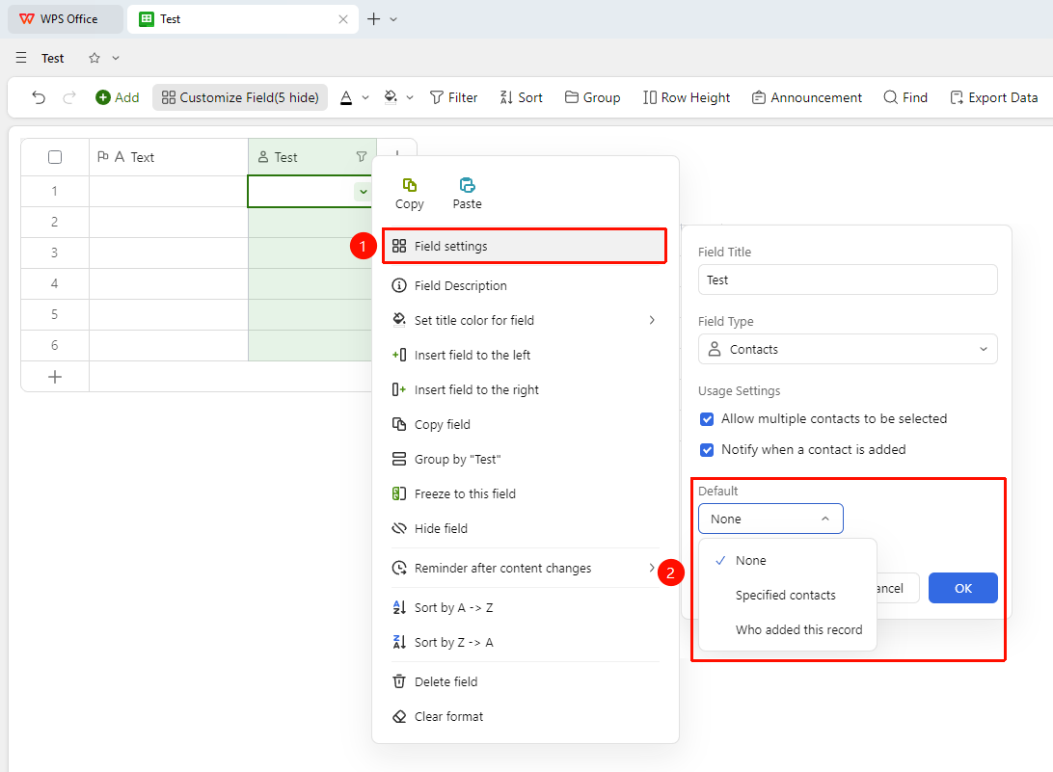Image resolution: width=1053 pixels, height=772 pixels.
Task: Uncheck Allow multiple contacts to be selected
Action: [707, 419]
